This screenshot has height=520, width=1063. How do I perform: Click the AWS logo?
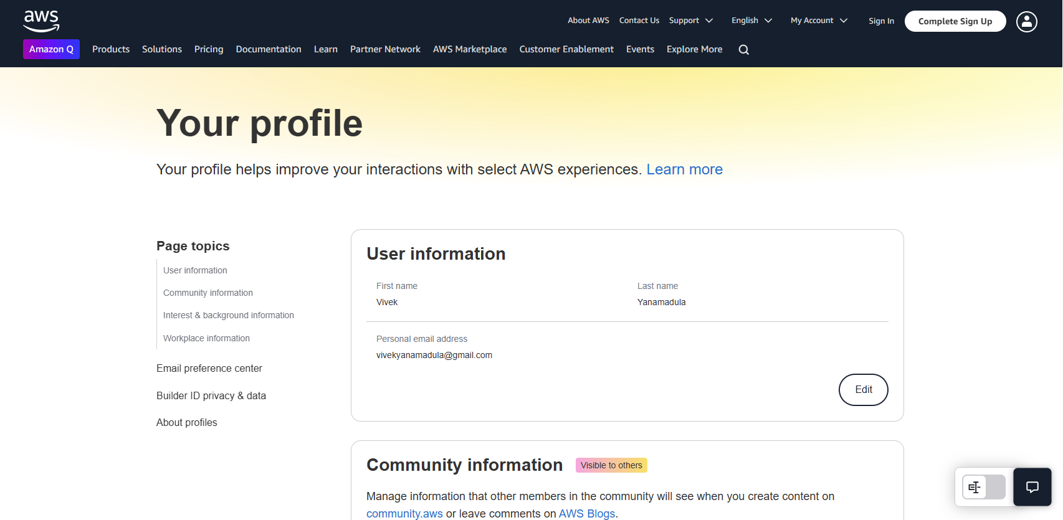click(x=41, y=21)
